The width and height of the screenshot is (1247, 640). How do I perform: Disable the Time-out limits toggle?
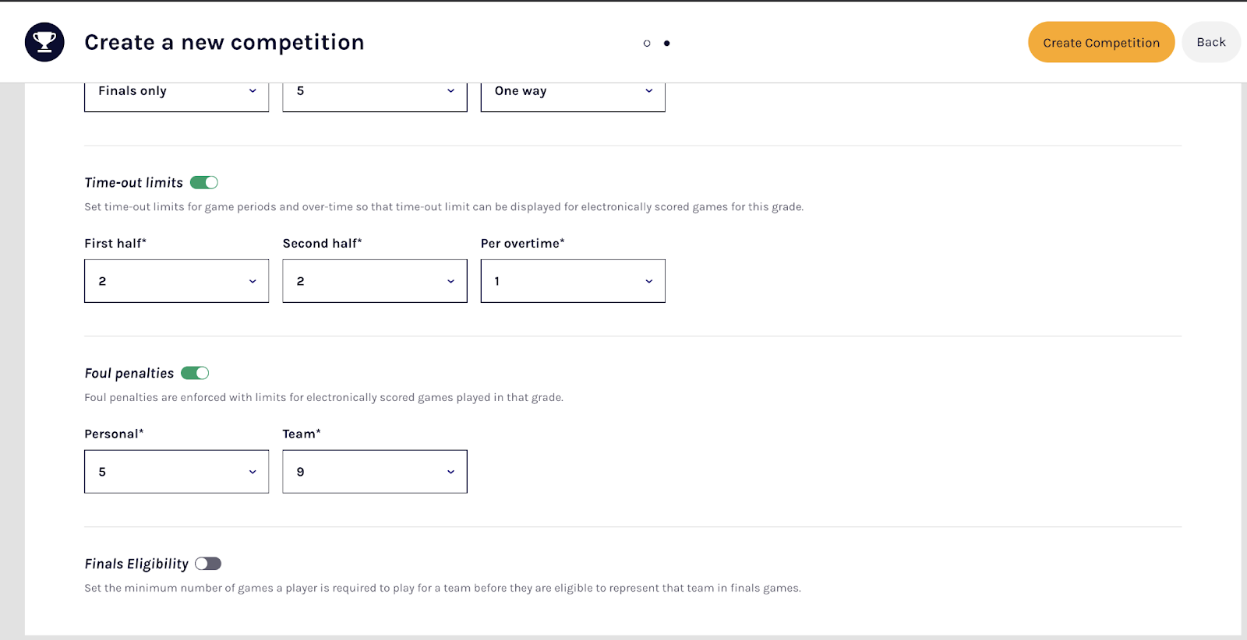click(x=204, y=182)
